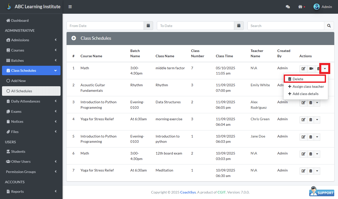This screenshot has width=338, height=199.
Task: Select Add New in the sidebar
Action: [x=18, y=81]
